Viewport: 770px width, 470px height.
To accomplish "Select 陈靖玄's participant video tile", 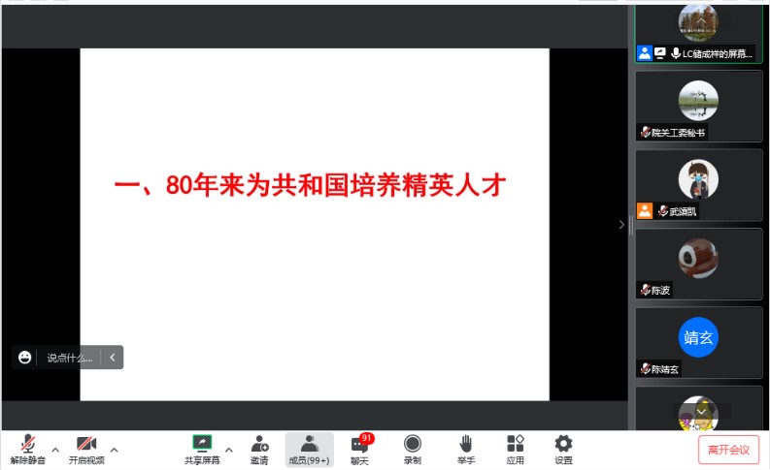I will (x=699, y=342).
